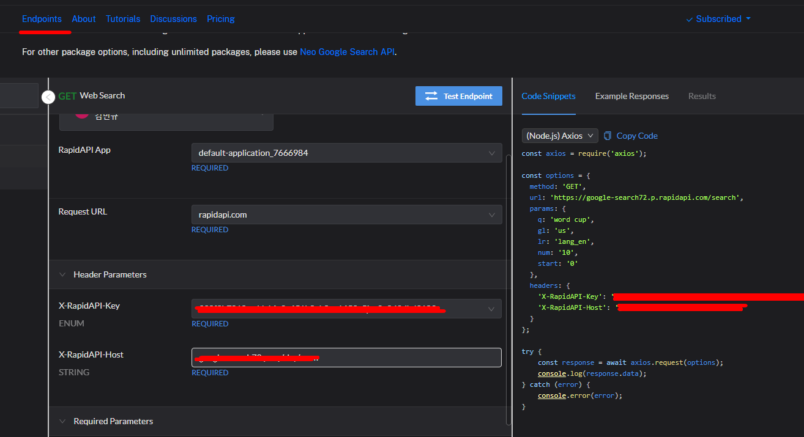Click the Request URL label
The image size is (804, 437).
pos(83,211)
